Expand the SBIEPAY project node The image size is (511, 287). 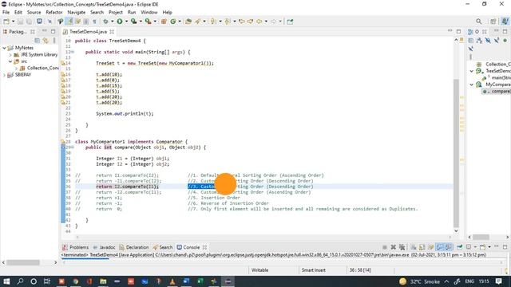[x=4, y=75]
